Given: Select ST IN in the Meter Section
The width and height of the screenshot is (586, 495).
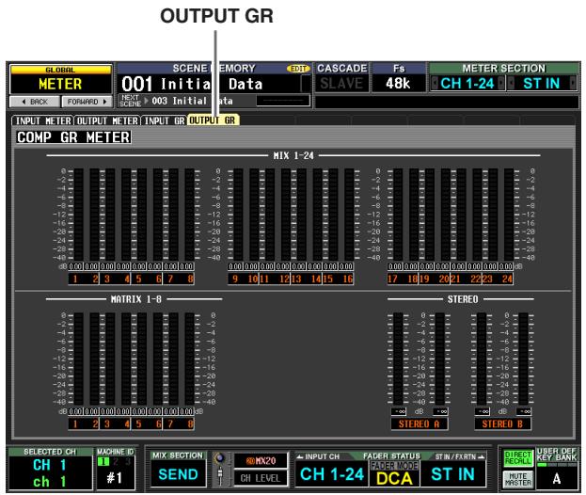Looking at the screenshot, I should pyautogui.click(x=542, y=83).
